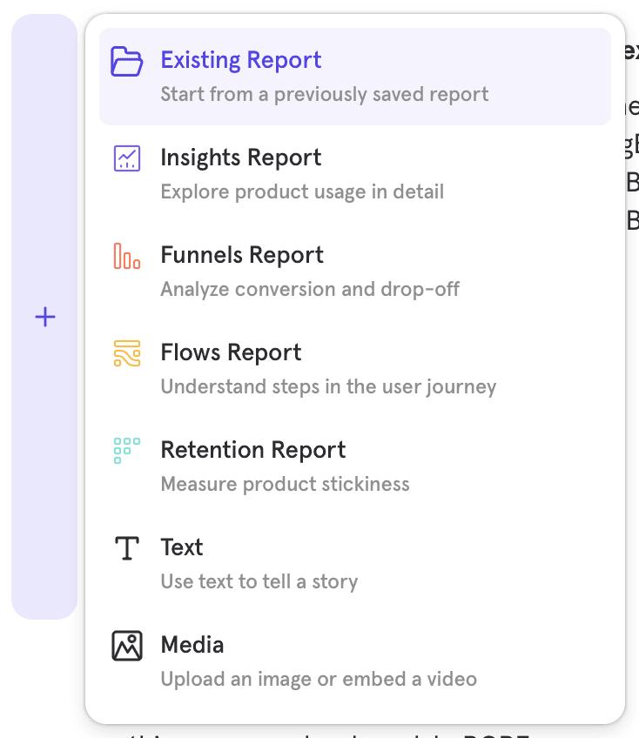
Task: Click the Media picture icon
Action: tap(127, 646)
